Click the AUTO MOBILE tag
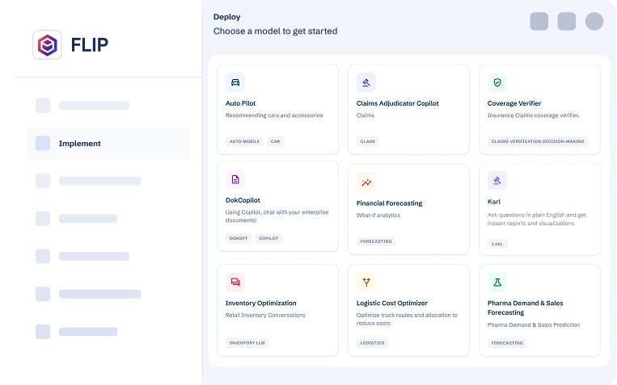 pyautogui.click(x=244, y=141)
